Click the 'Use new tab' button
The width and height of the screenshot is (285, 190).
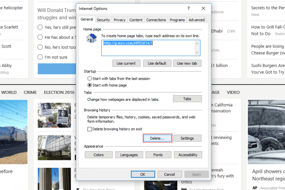(187, 63)
